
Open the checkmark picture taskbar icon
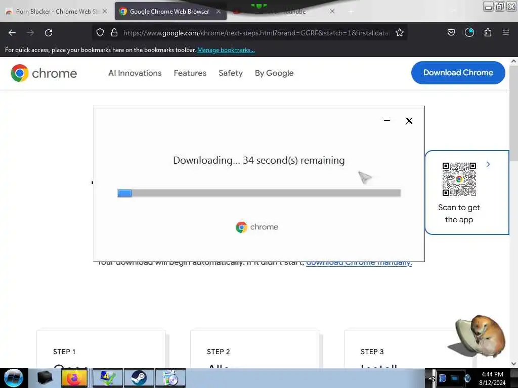pyautogui.click(x=107, y=378)
